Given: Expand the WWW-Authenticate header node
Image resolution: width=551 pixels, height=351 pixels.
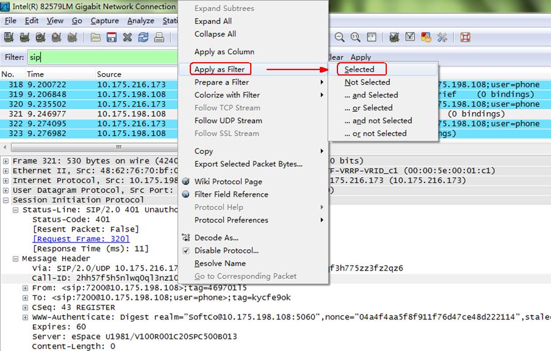Looking at the screenshot, I should pos(25,317).
